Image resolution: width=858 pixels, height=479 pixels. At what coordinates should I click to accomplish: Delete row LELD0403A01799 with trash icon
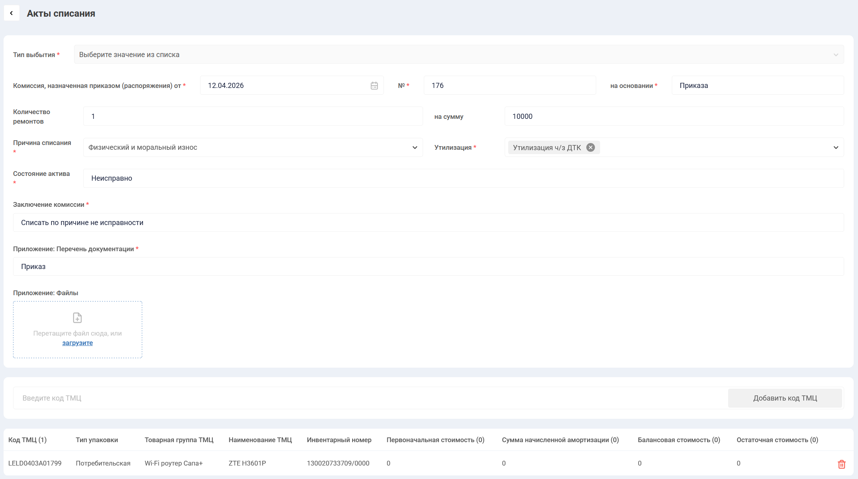[x=841, y=464]
